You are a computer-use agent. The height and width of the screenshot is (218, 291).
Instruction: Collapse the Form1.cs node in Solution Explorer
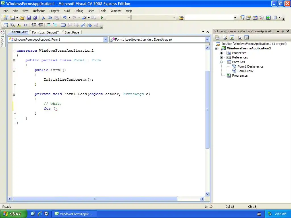click(221, 62)
